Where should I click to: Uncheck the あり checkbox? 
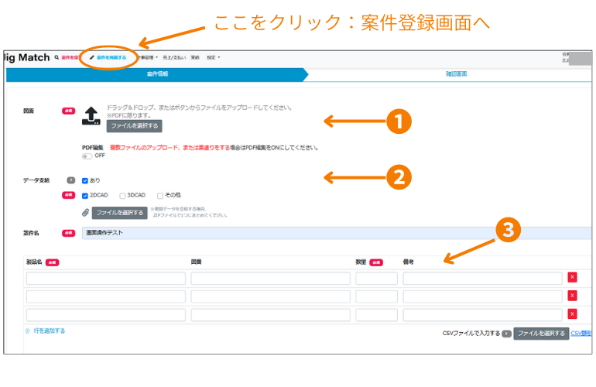tap(85, 180)
